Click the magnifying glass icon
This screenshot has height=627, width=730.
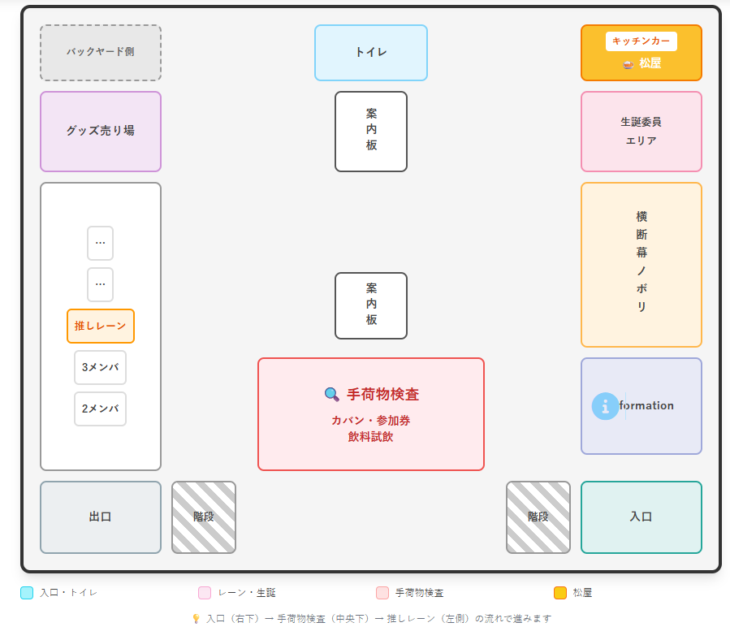(x=331, y=395)
